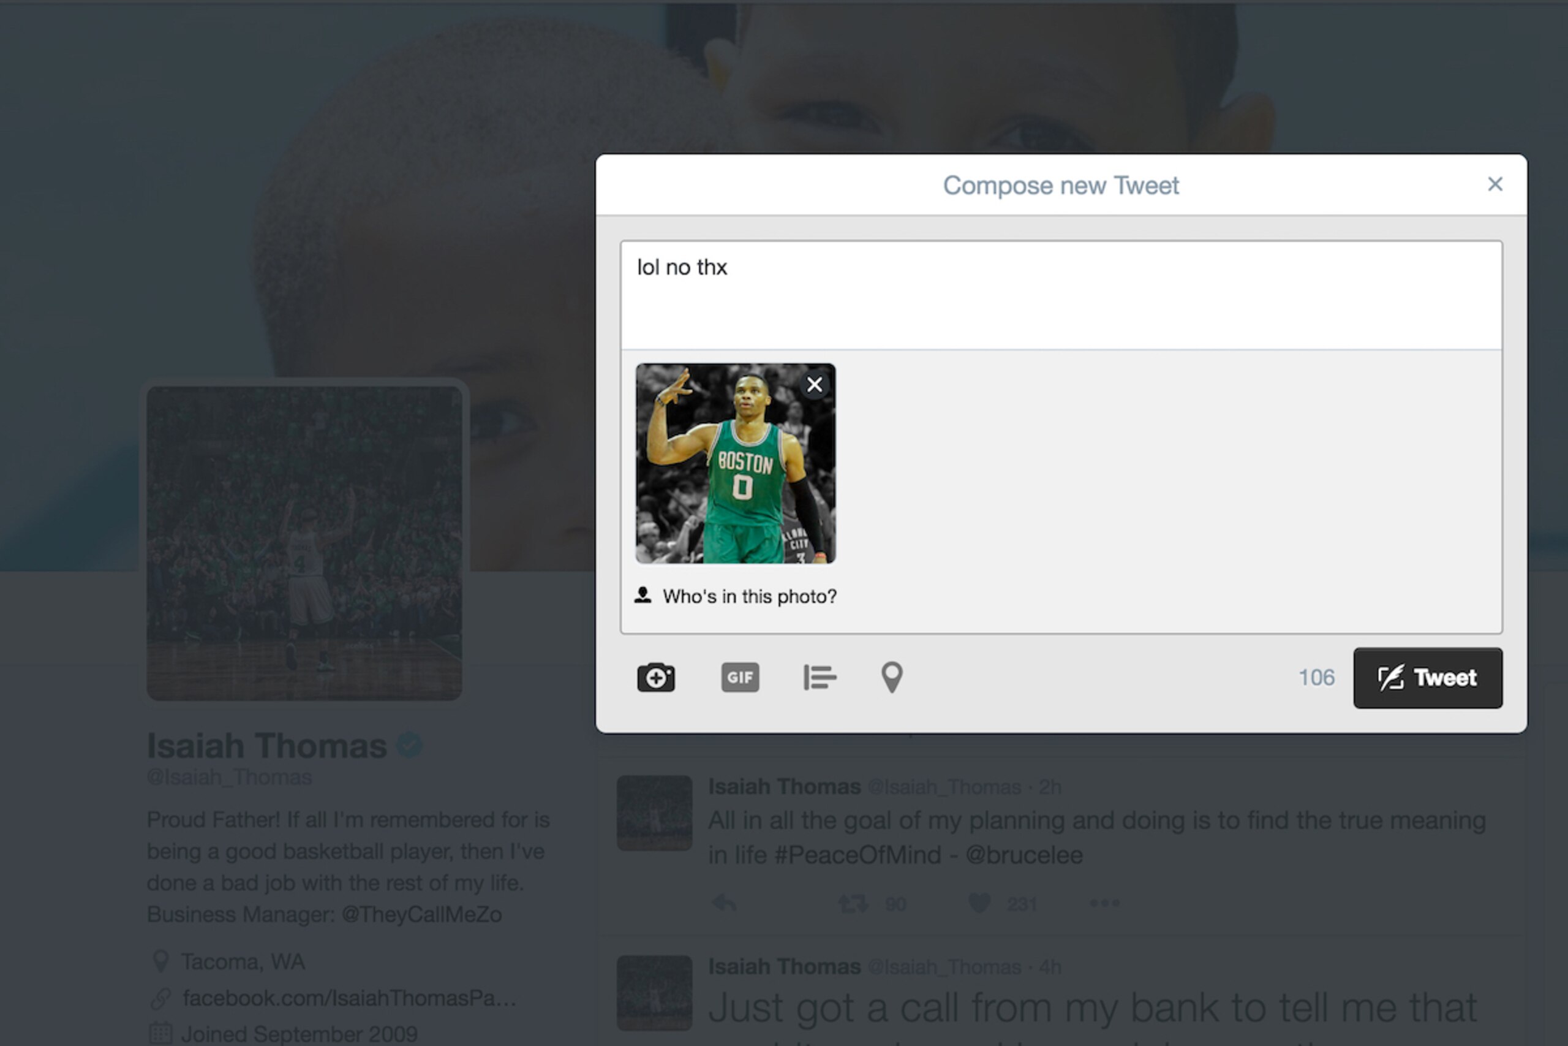Click the remaining character count 106
Screen dimensions: 1568x1046
coord(1316,678)
